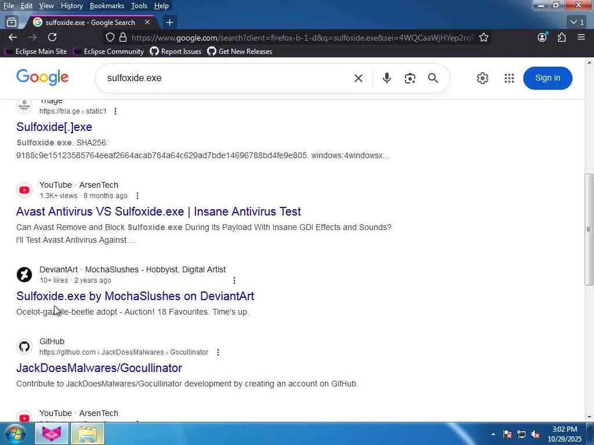
Task: Click the page vertical scrollbar thumb
Action: point(589,229)
